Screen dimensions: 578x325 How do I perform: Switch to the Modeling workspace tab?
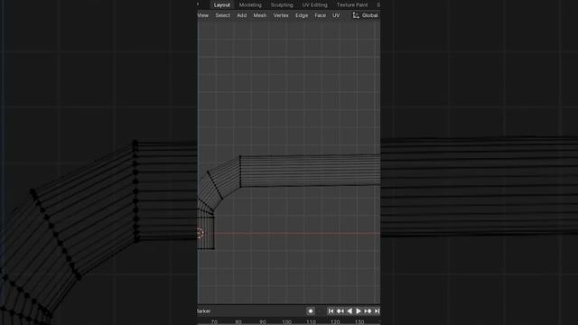pos(250,5)
